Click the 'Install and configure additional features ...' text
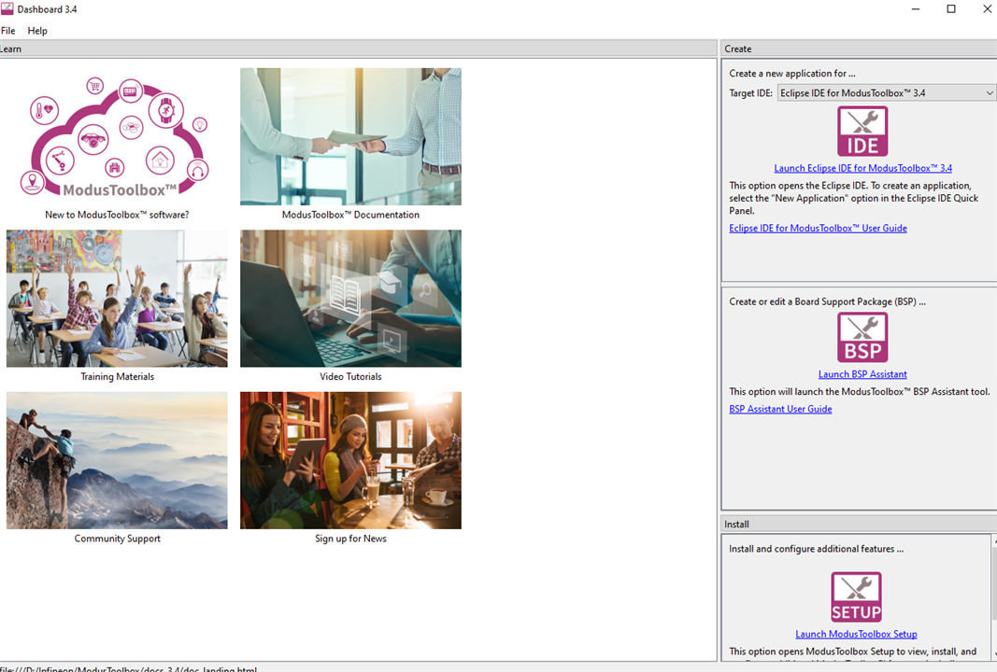 coord(816,549)
